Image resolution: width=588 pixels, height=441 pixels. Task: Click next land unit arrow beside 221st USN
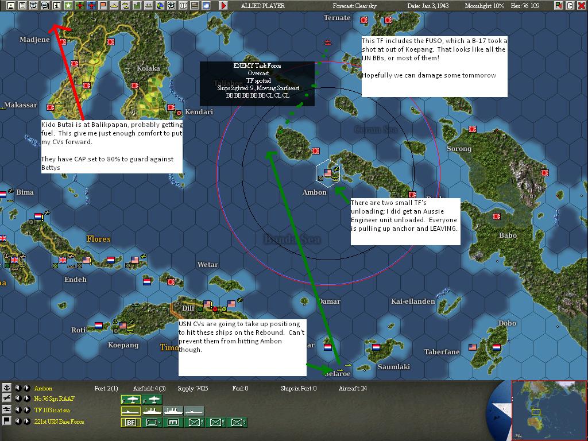click(27, 421)
